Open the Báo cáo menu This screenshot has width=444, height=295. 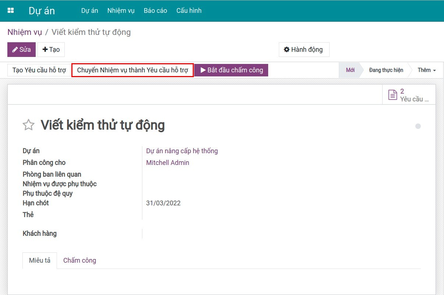point(155,11)
